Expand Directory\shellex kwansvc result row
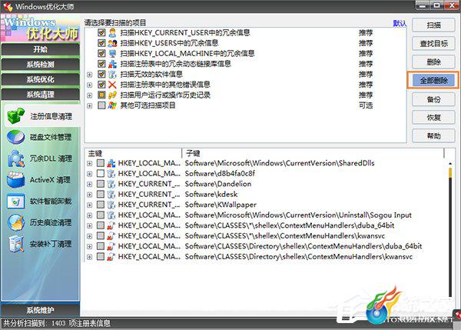Screen dimensions: 461x330 pos(89,257)
